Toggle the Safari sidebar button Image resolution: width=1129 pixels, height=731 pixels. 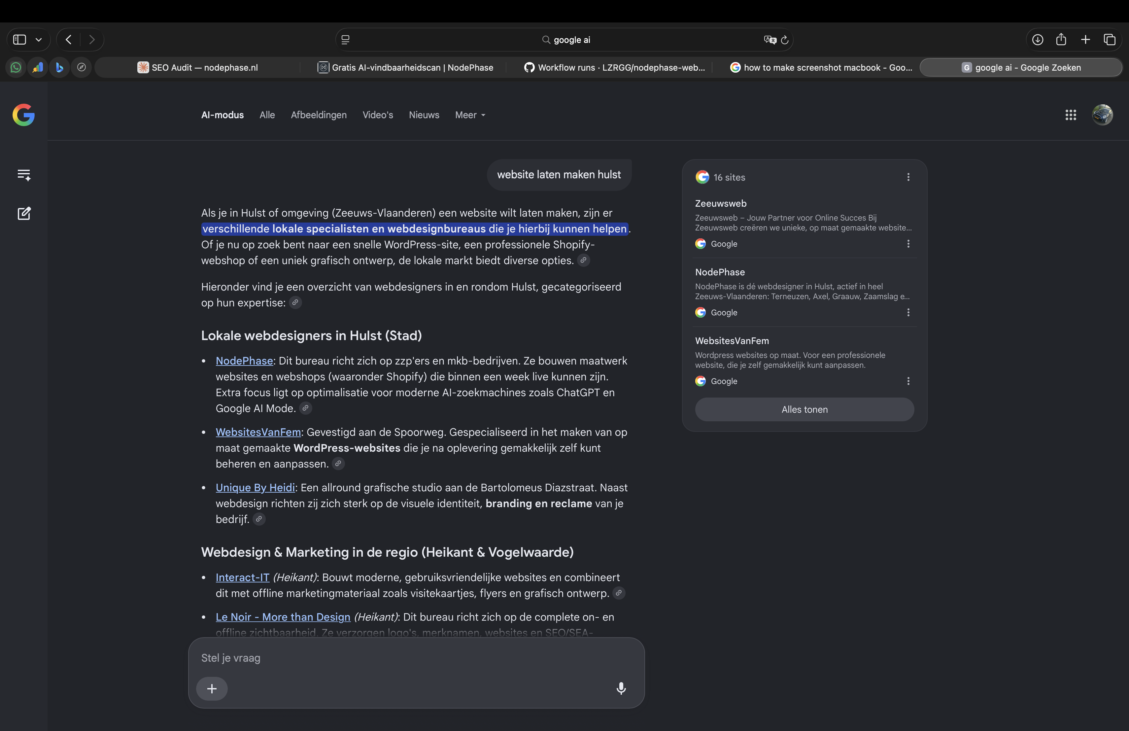[x=19, y=40]
